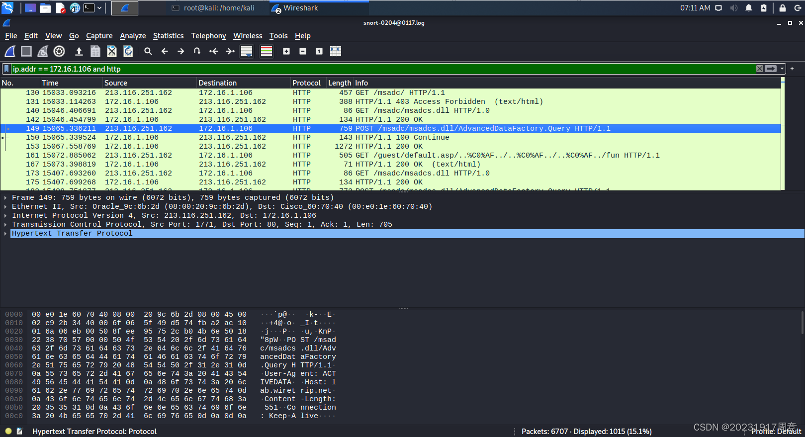The image size is (805, 437).
Task: Open the Analyze menu
Action: coord(133,36)
